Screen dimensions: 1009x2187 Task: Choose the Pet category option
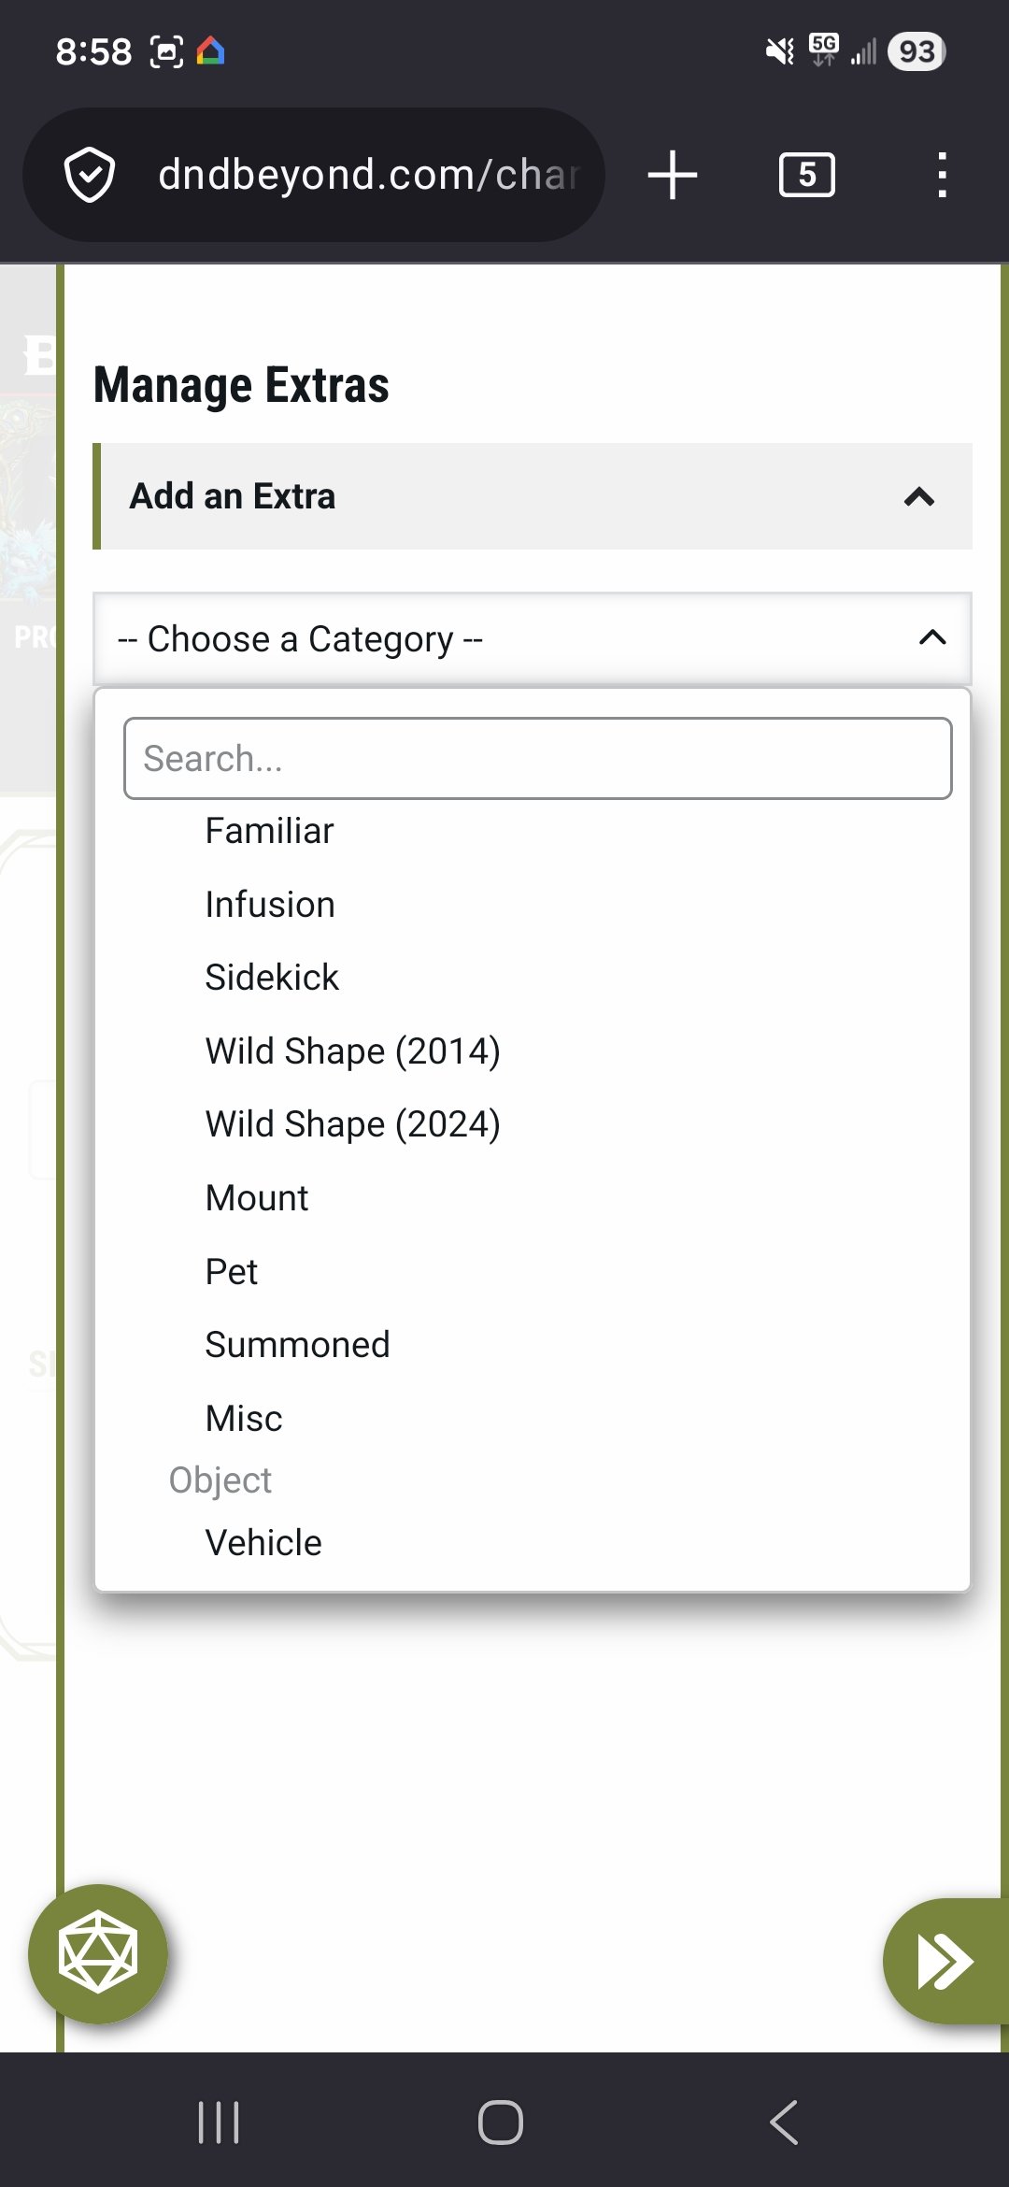click(232, 1270)
